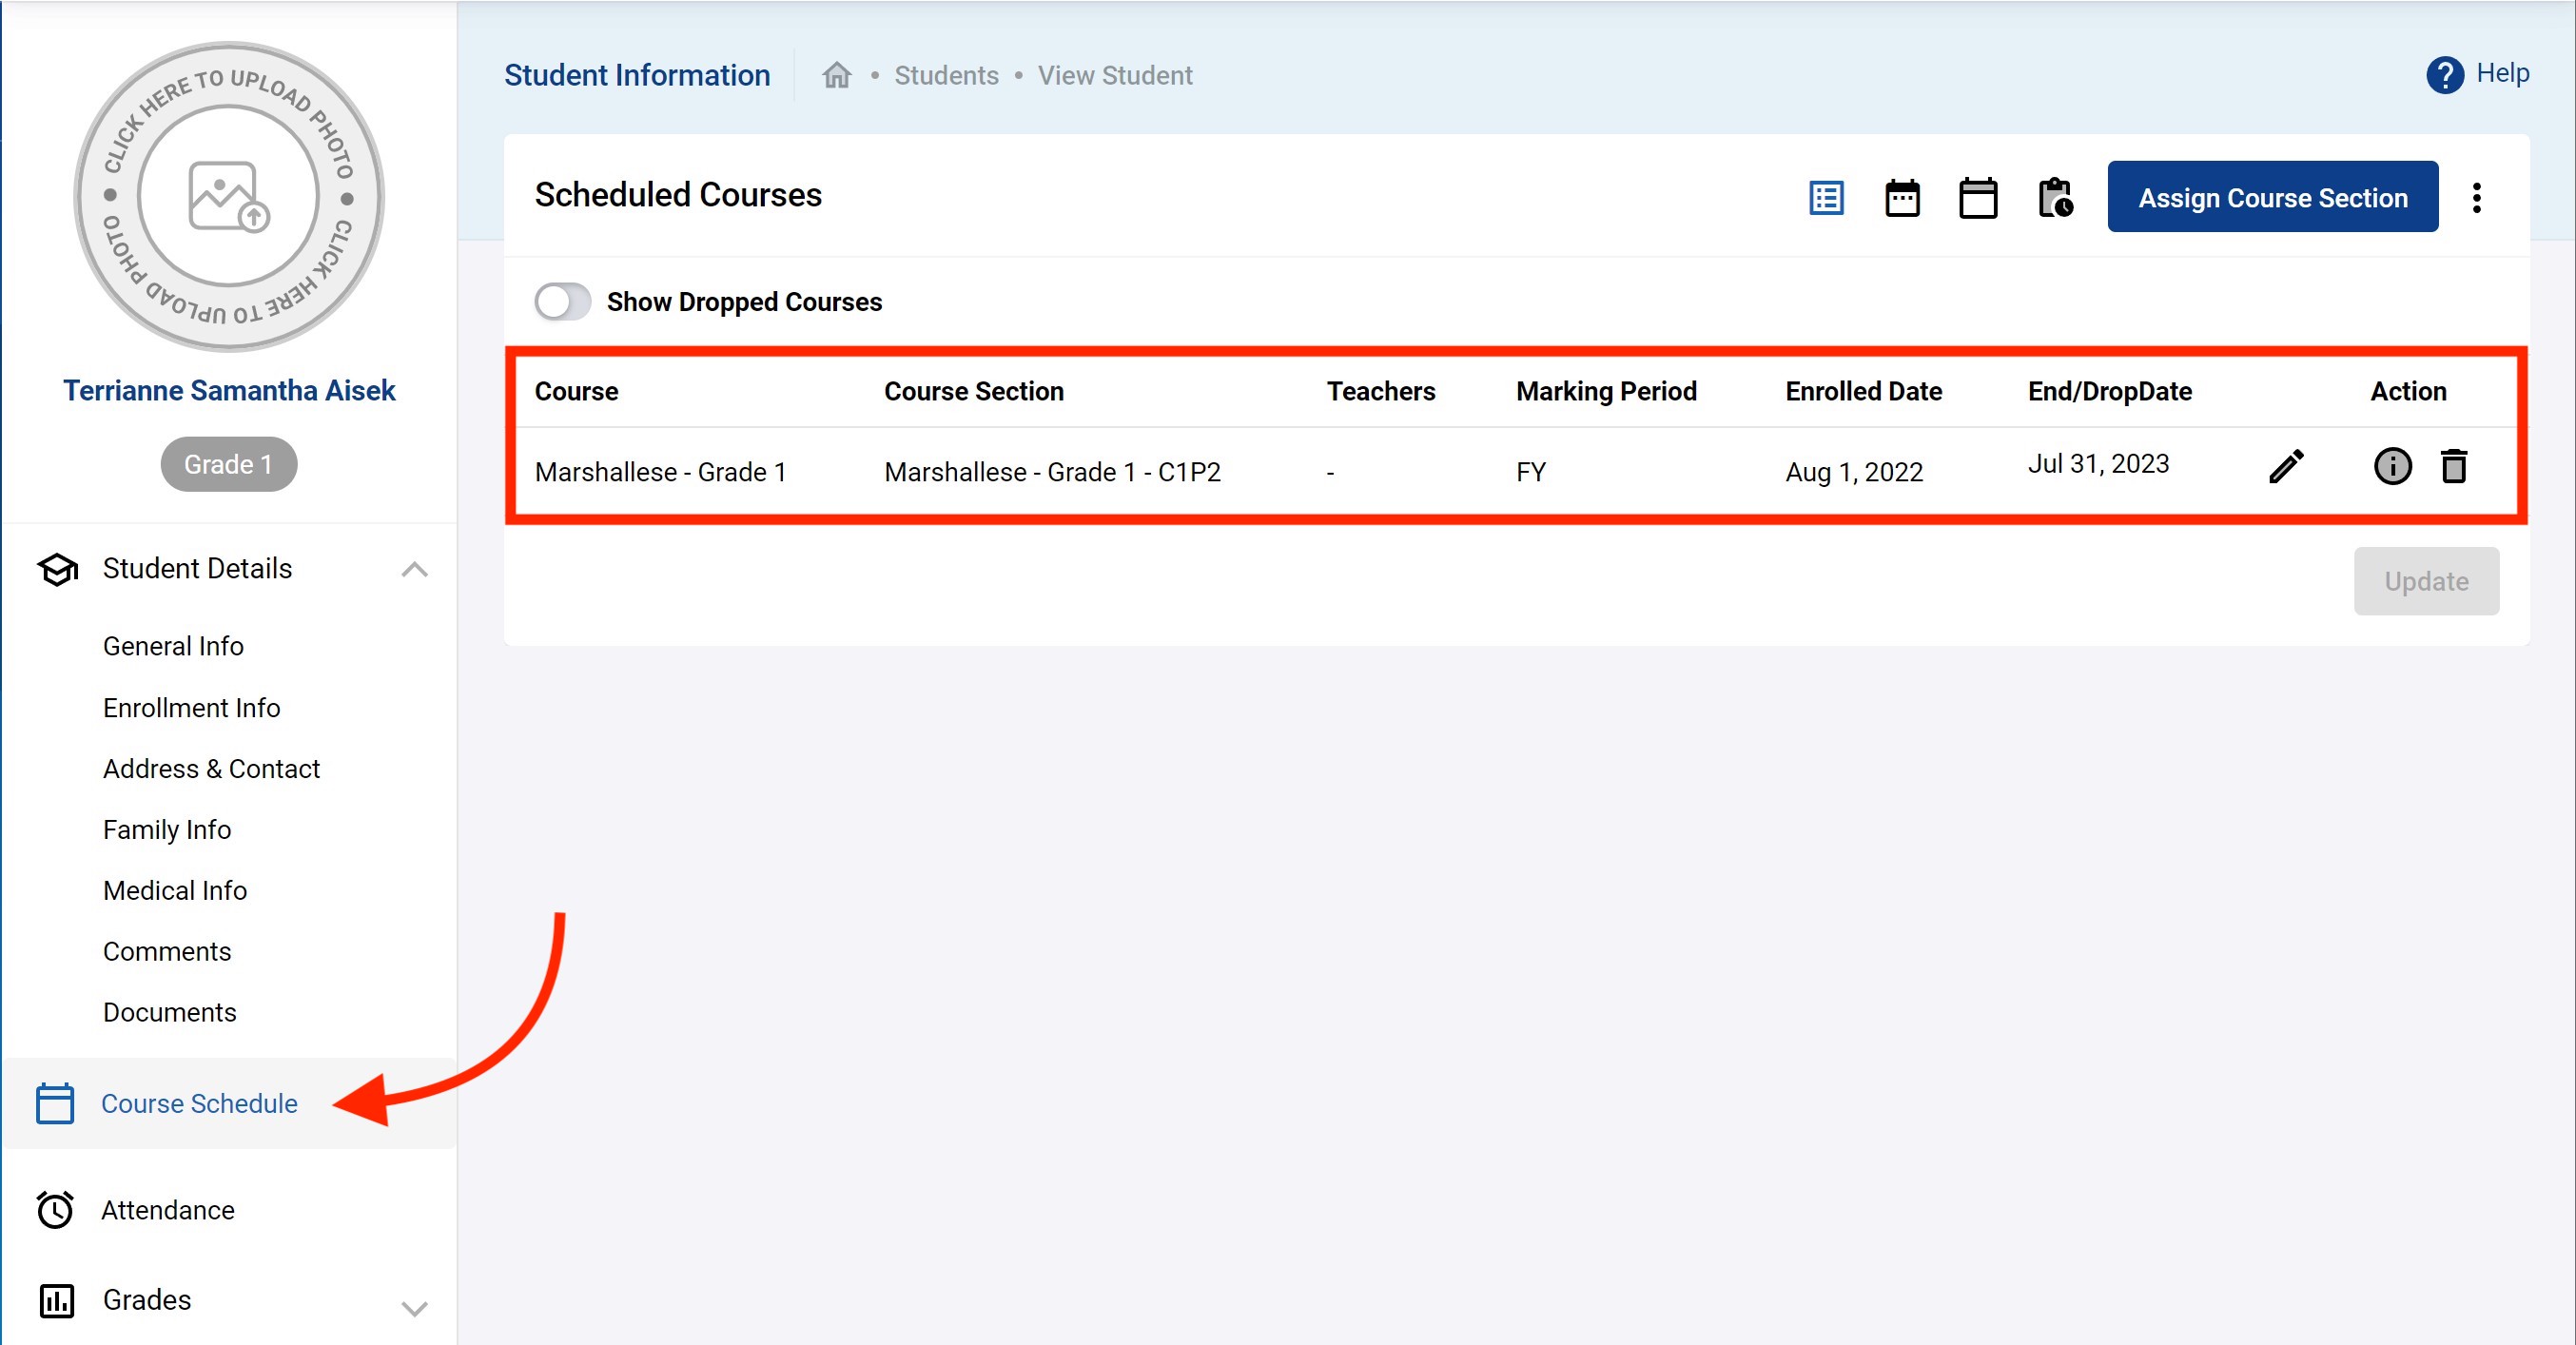The height and width of the screenshot is (1345, 2576).
Task: Open the Attendance sidebar item
Action: pos(167,1210)
